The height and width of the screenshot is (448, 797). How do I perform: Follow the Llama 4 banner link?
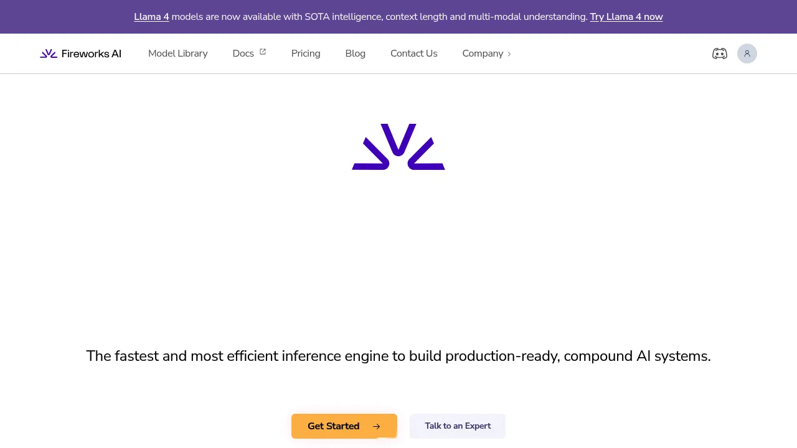point(151,17)
